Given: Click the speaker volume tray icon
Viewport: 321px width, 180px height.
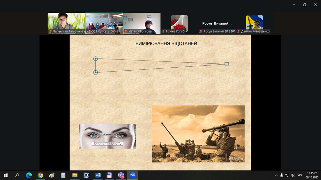Looking at the screenshot, I should [293, 175].
